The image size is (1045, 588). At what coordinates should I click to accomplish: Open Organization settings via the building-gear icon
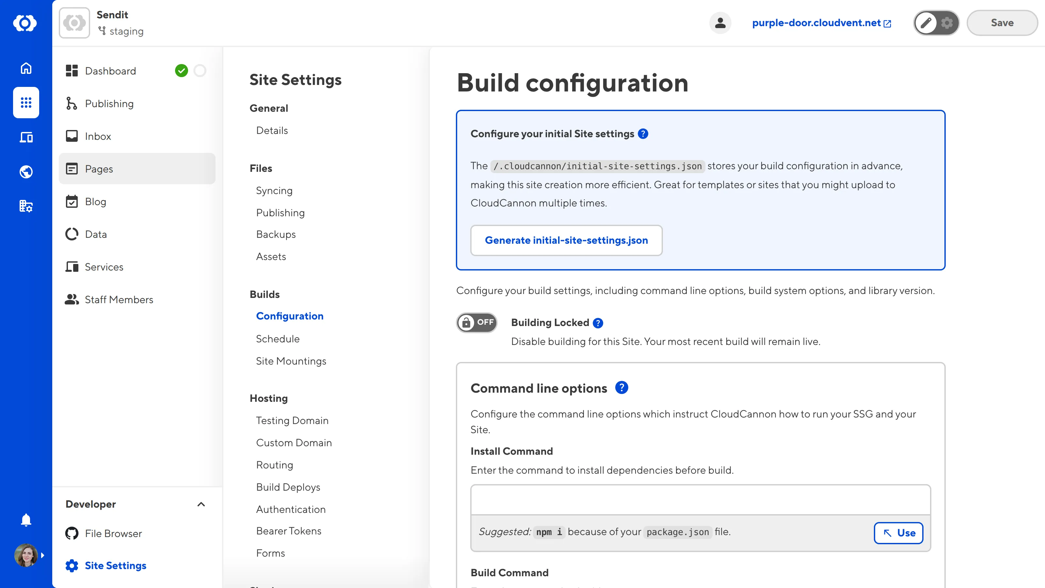[25, 206]
